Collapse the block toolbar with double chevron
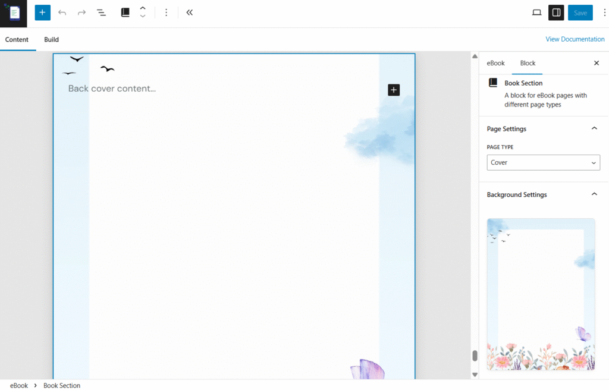Viewport: 609px width, 390px height. [189, 12]
